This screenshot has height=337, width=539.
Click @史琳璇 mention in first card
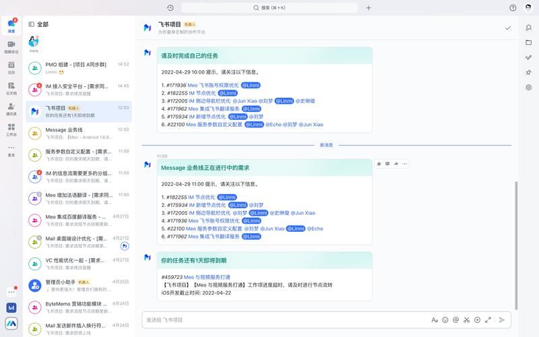click(x=305, y=101)
